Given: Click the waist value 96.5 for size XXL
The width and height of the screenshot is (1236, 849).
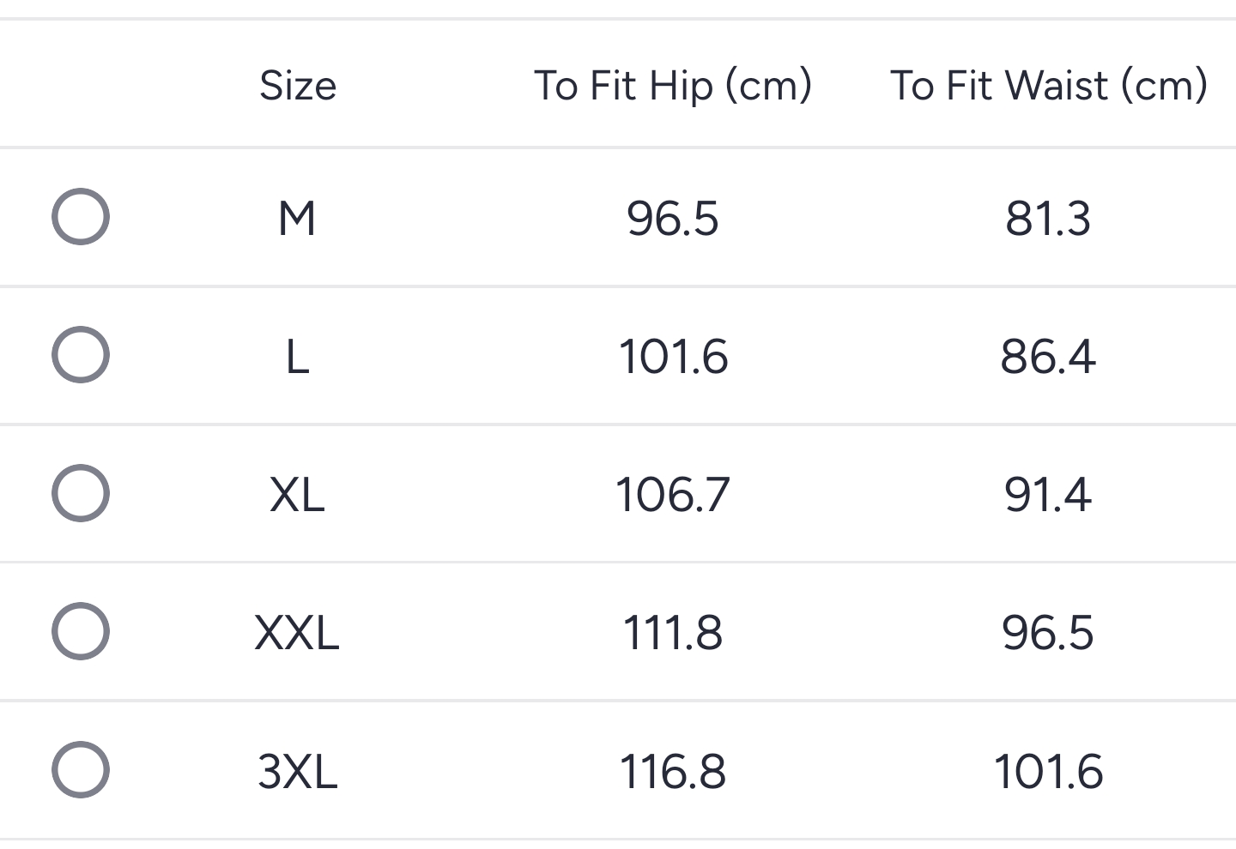Looking at the screenshot, I should pyautogui.click(x=1049, y=630).
